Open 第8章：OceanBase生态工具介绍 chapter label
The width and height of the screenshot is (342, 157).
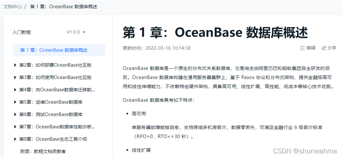(53, 139)
